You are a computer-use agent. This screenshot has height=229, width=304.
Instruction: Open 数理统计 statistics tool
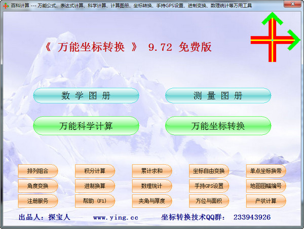(152, 186)
